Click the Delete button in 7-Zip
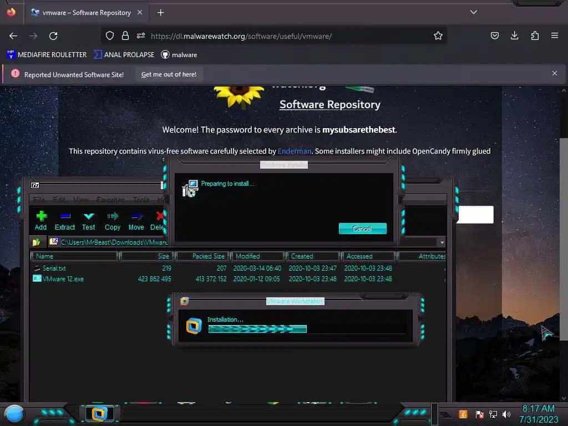Viewport: 568px width, 426px height. pos(157,221)
